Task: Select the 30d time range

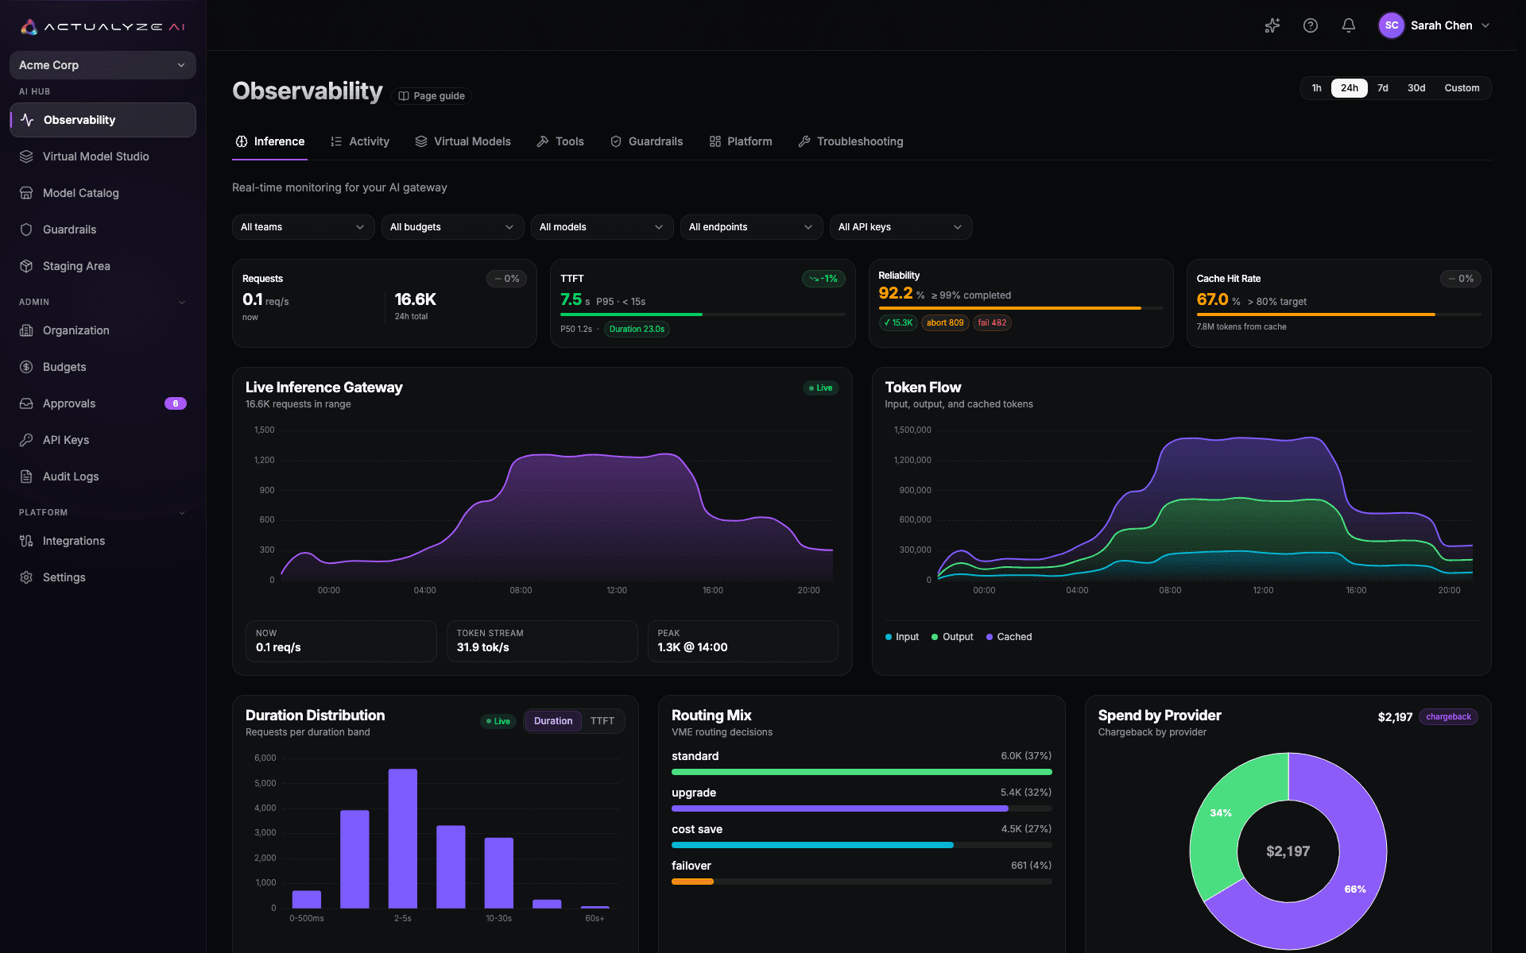Action: [x=1416, y=88]
